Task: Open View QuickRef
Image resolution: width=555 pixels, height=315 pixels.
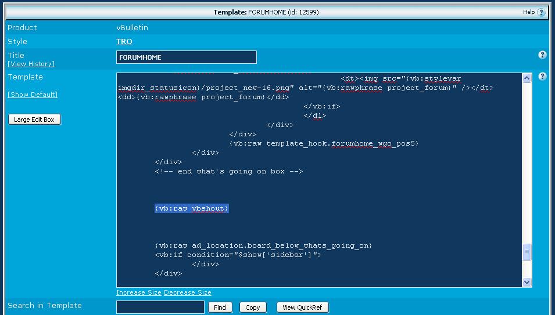Action: coord(302,307)
